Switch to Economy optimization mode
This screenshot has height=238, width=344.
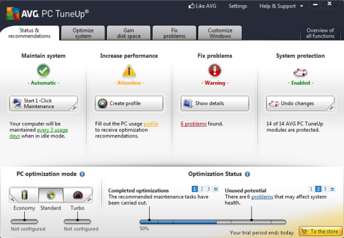tap(24, 195)
